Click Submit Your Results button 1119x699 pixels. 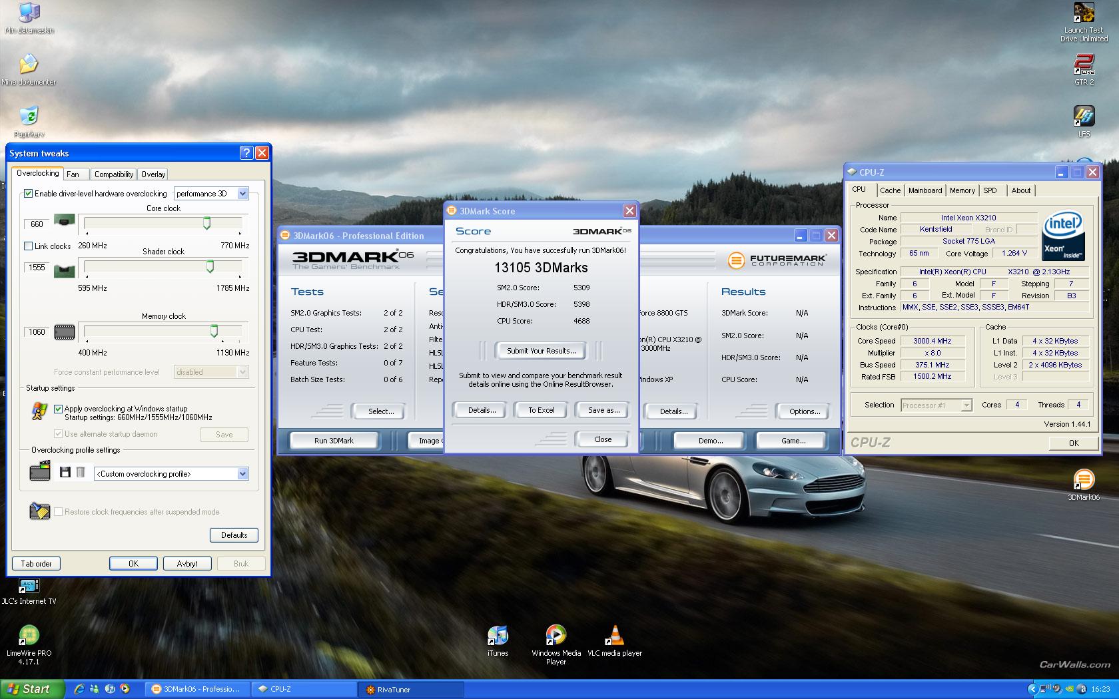tap(541, 351)
